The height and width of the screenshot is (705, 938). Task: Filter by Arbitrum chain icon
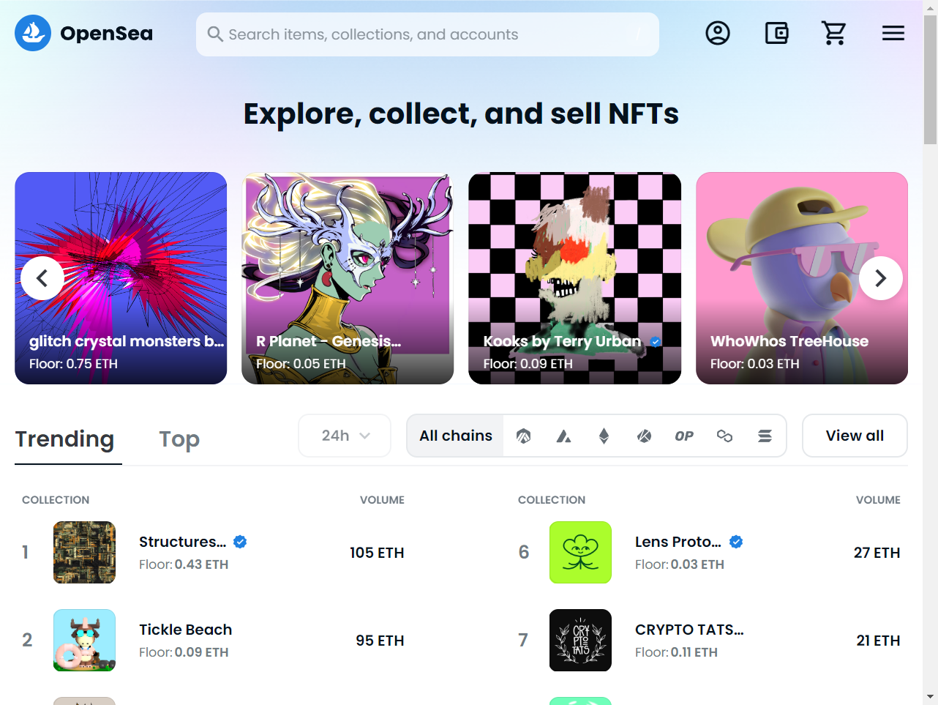click(523, 436)
